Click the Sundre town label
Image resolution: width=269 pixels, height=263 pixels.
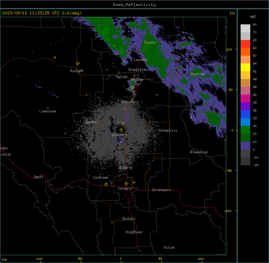(91, 122)
